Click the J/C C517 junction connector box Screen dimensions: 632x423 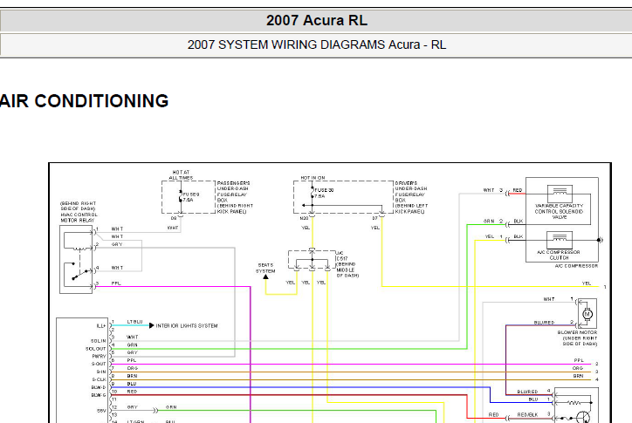pos(312,260)
